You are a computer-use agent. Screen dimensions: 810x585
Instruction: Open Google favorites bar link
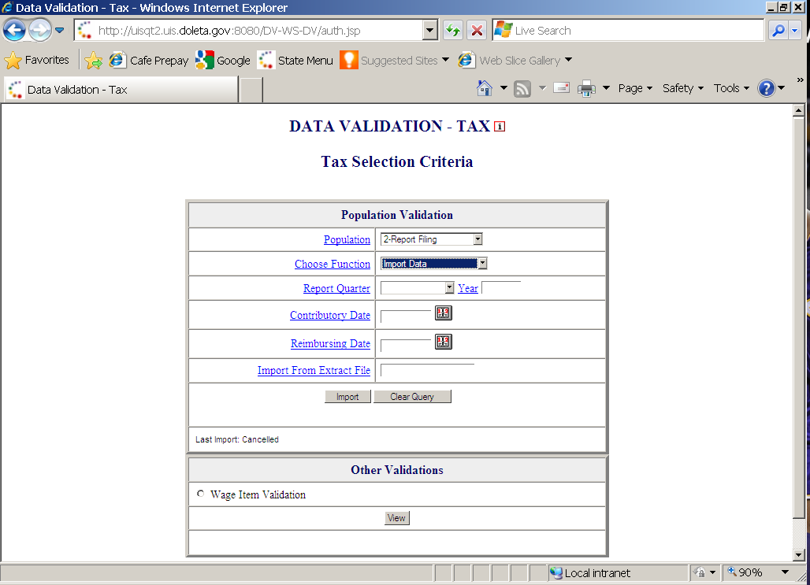pyautogui.click(x=223, y=60)
